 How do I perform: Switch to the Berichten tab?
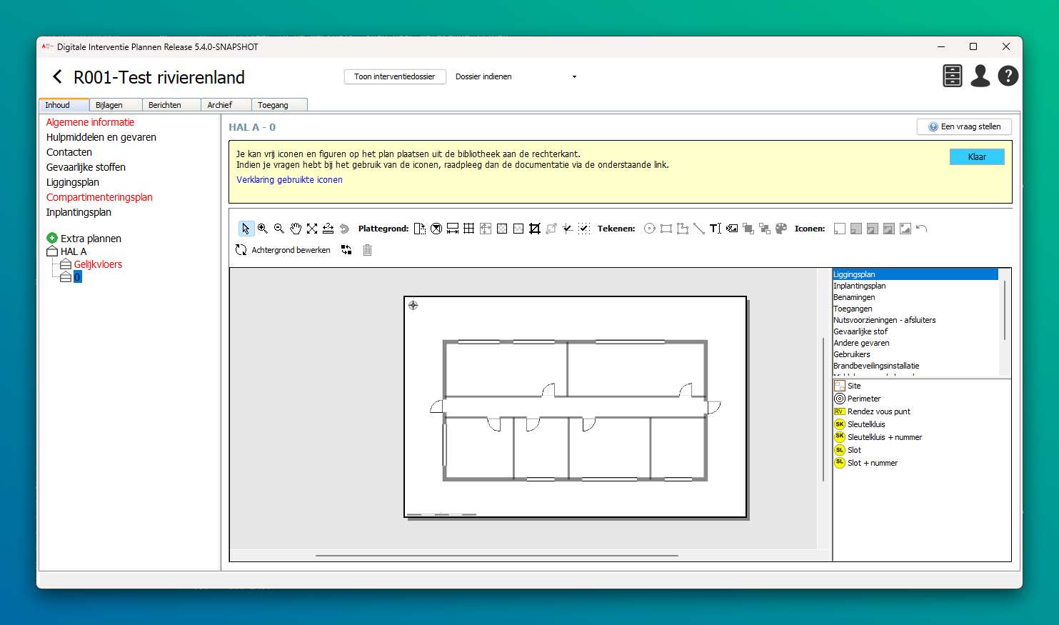(x=171, y=105)
